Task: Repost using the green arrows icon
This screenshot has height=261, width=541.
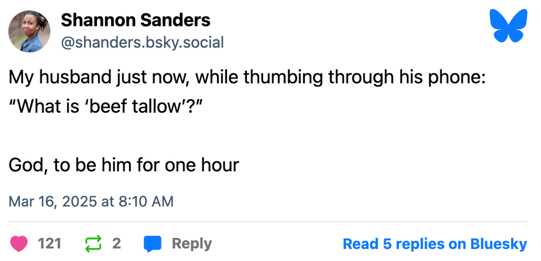Action: [x=92, y=244]
